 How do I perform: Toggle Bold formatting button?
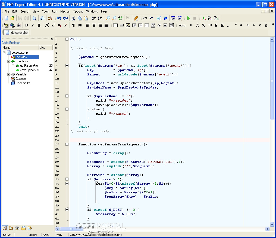pyautogui.click(x=26, y=25)
